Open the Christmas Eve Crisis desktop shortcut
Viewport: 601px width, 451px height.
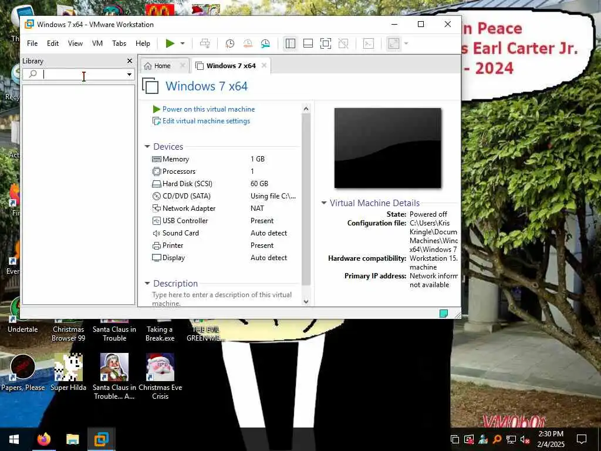[160, 376]
